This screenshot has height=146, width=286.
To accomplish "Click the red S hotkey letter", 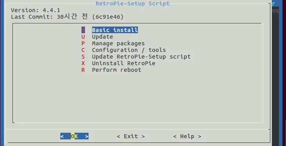I will click(x=83, y=57).
